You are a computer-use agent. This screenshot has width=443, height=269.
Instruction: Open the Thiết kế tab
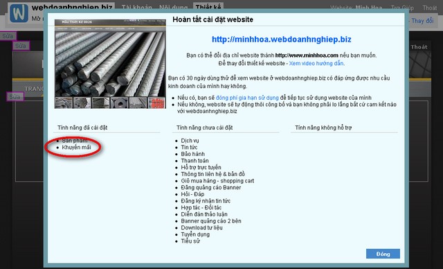(x=208, y=7)
